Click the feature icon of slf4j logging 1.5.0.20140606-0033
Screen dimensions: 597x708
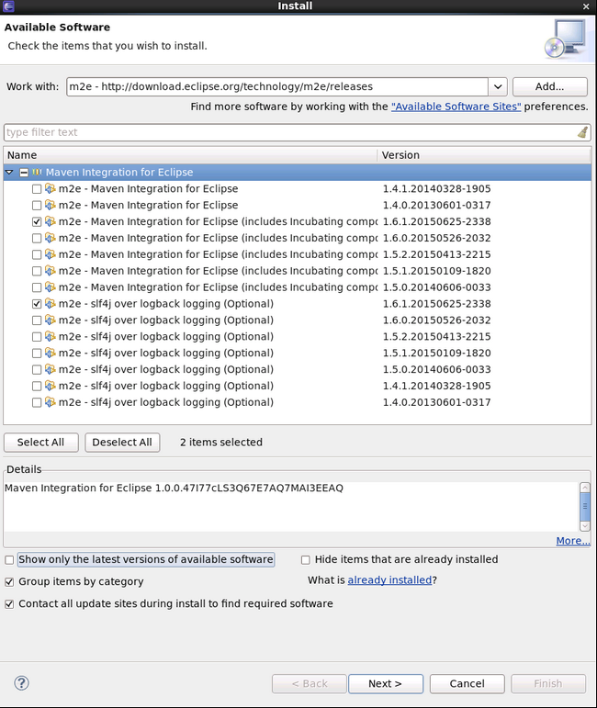coord(51,369)
